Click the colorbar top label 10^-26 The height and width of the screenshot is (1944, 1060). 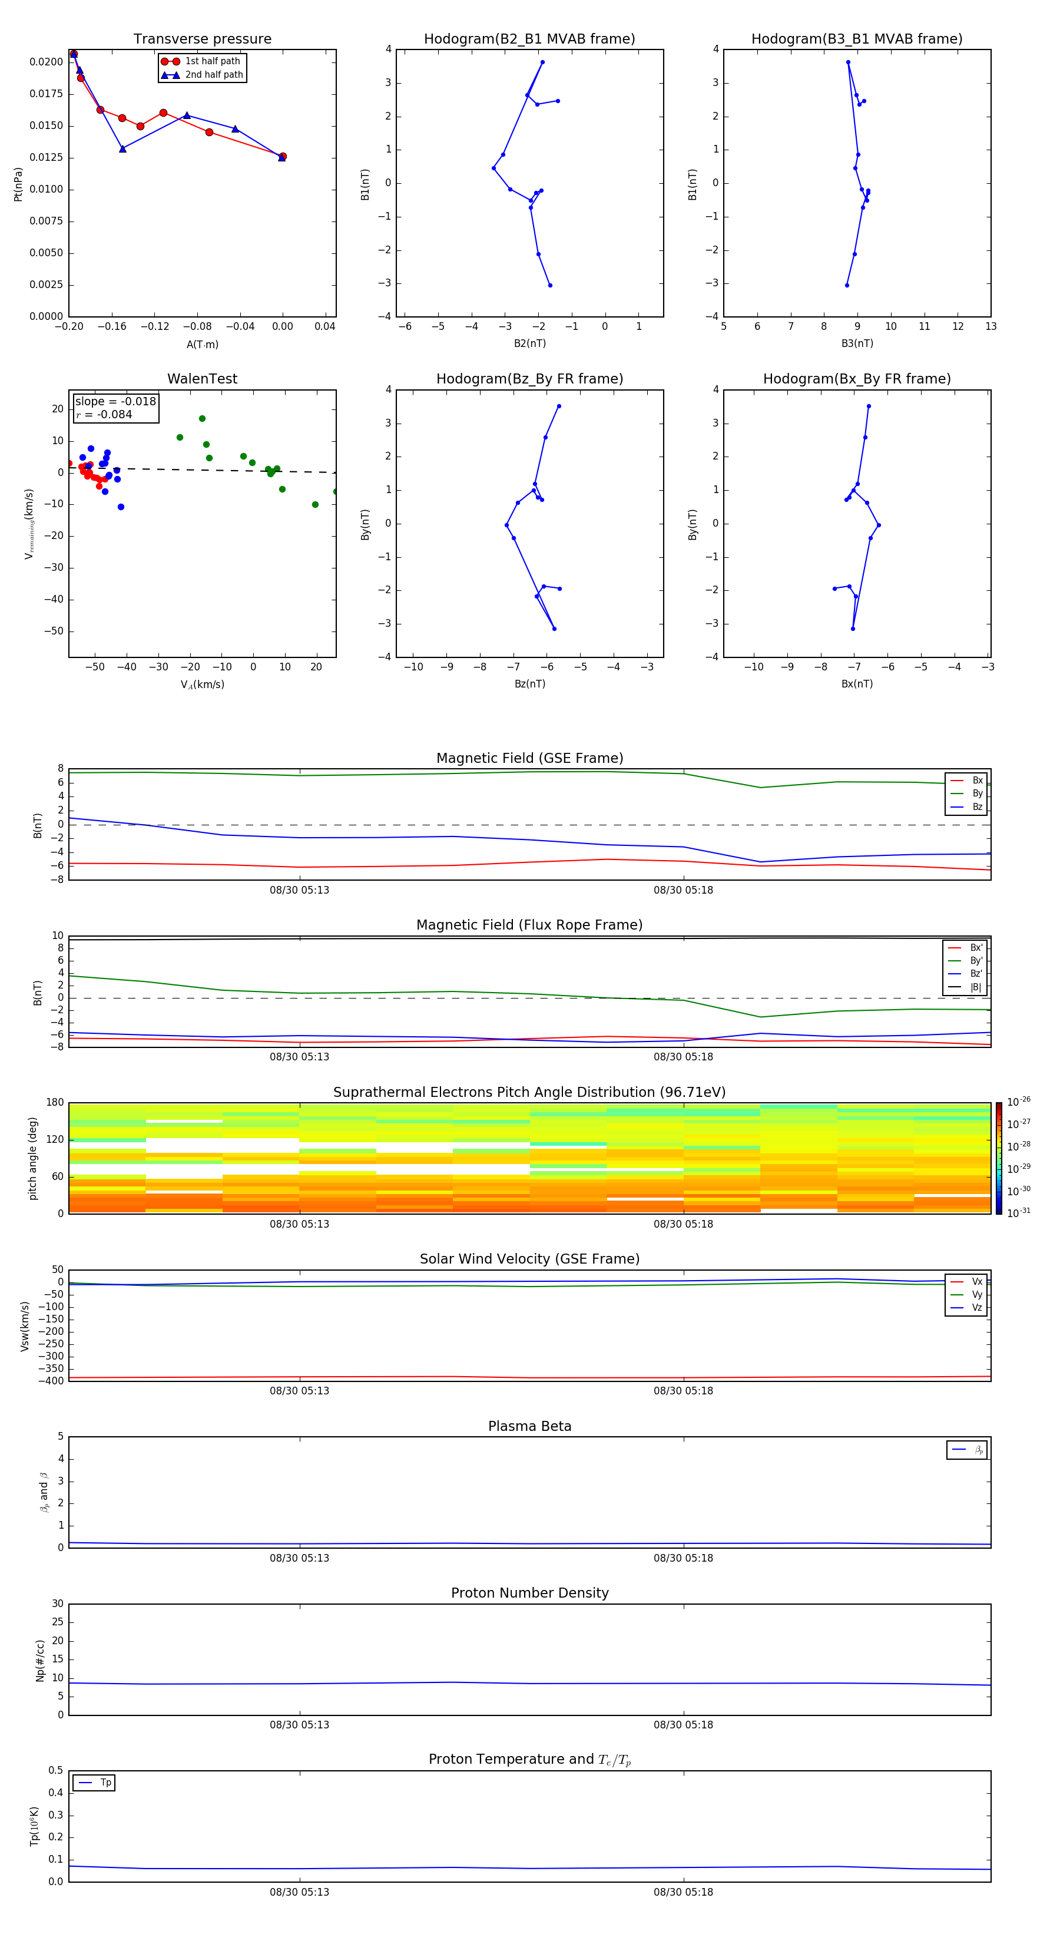point(1019,1102)
